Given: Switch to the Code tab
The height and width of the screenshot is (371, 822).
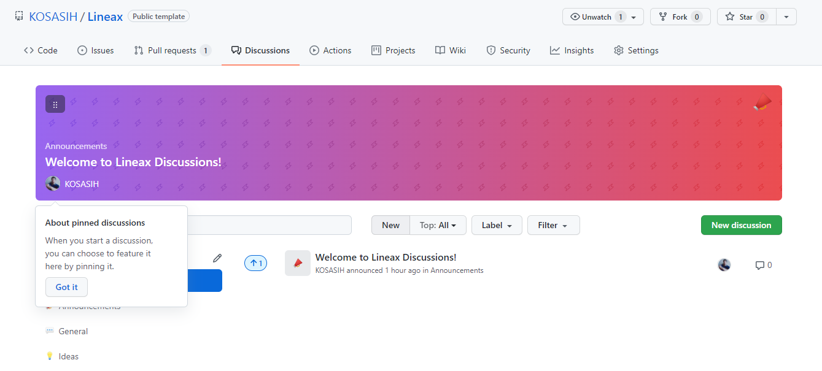Looking at the screenshot, I should 41,50.
